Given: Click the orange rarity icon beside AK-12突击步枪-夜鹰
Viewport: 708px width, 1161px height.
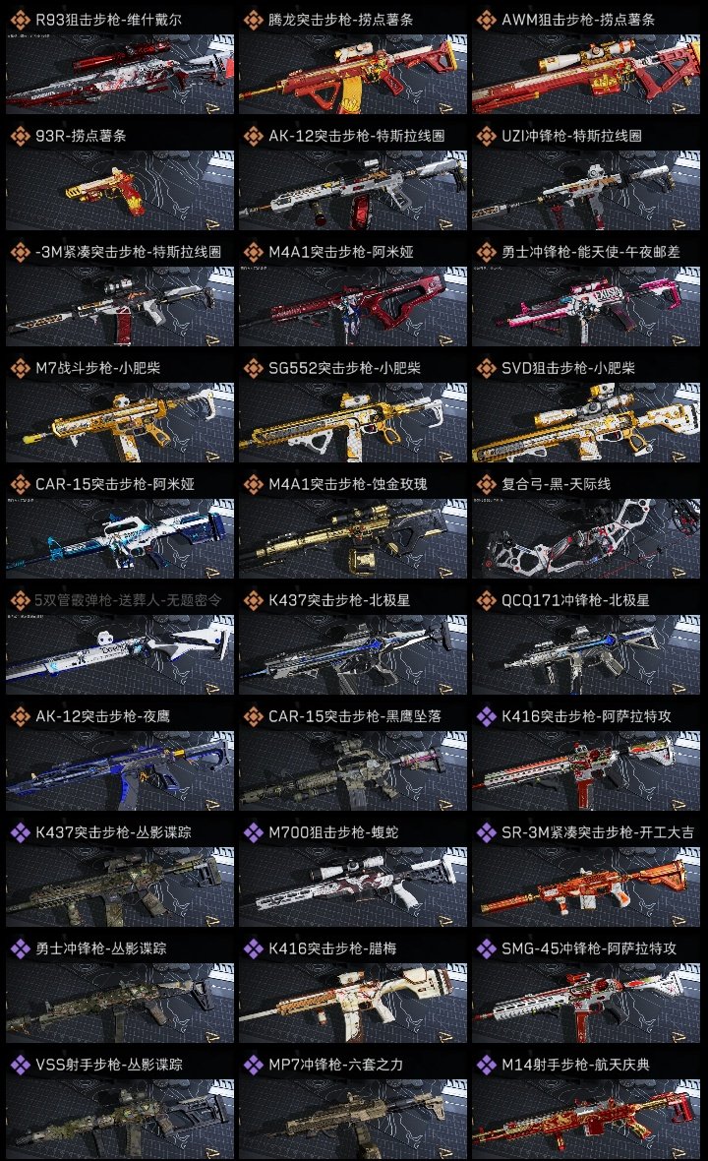Looking at the screenshot, I should (x=20, y=716).
